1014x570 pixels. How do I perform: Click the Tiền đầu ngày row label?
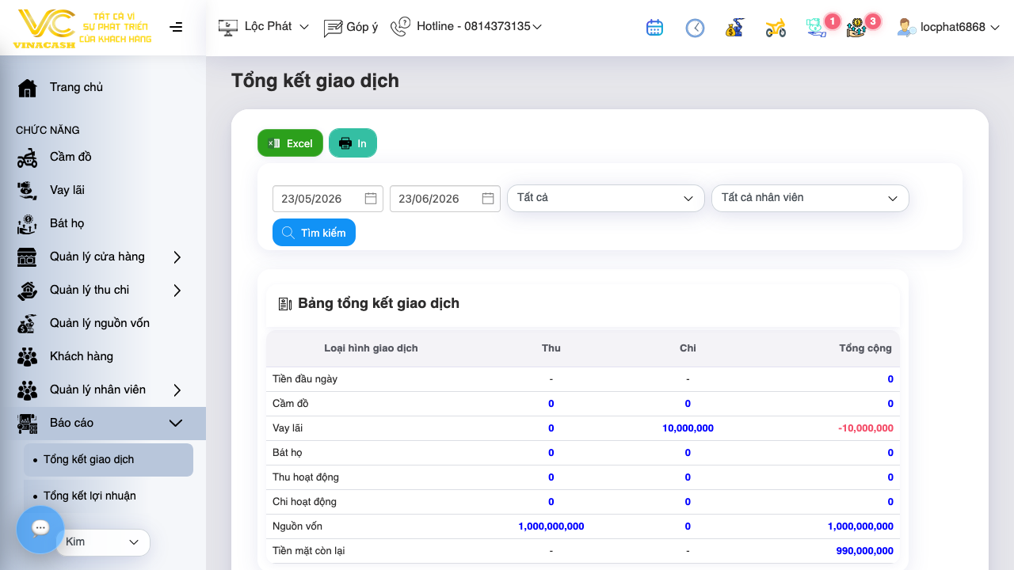click(305, 379)
